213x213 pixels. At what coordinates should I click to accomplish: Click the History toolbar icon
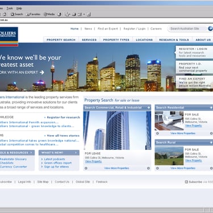tap(60, 14)
